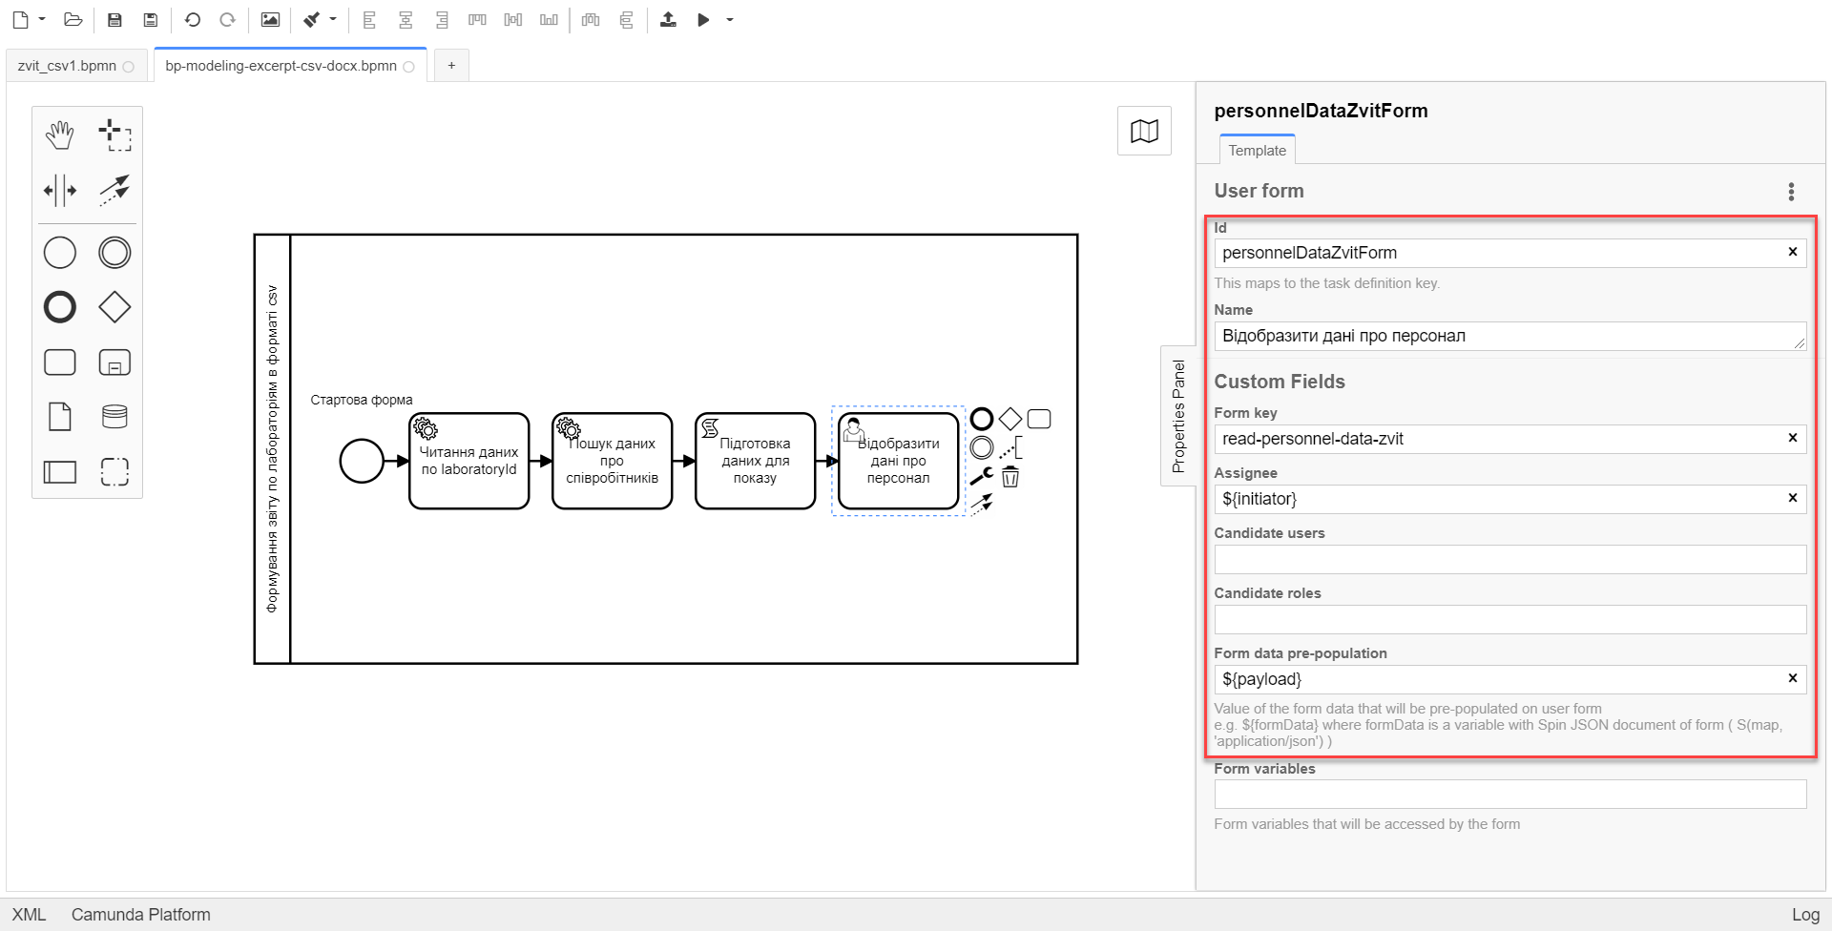
Task: Create an intermediate event from the palette
Action: tap(114, 253)
